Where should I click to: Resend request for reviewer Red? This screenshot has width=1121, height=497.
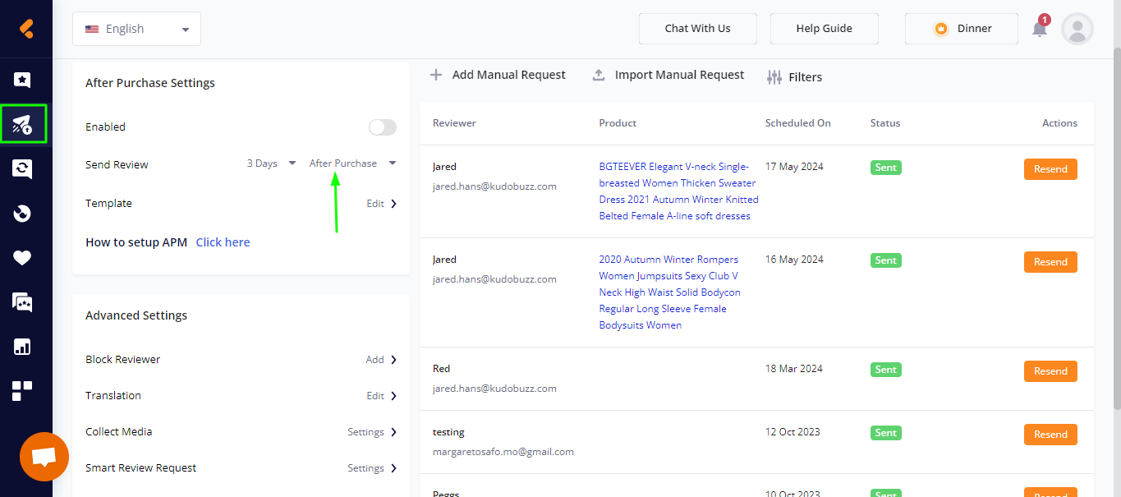pyautogui.click(x=1050, y=371)
